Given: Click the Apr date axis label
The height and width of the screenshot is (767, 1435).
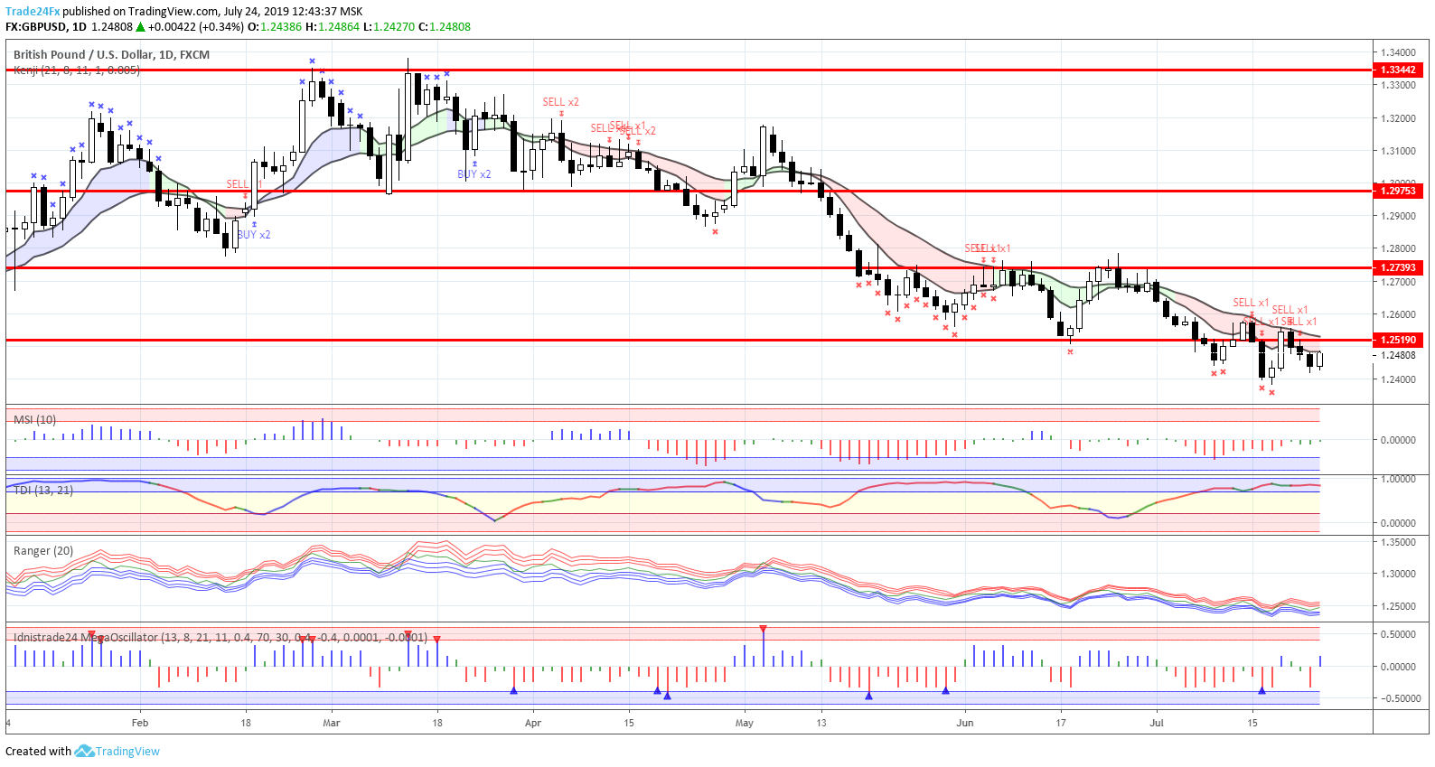Looking at the screenshot, I should click(533, 723).
